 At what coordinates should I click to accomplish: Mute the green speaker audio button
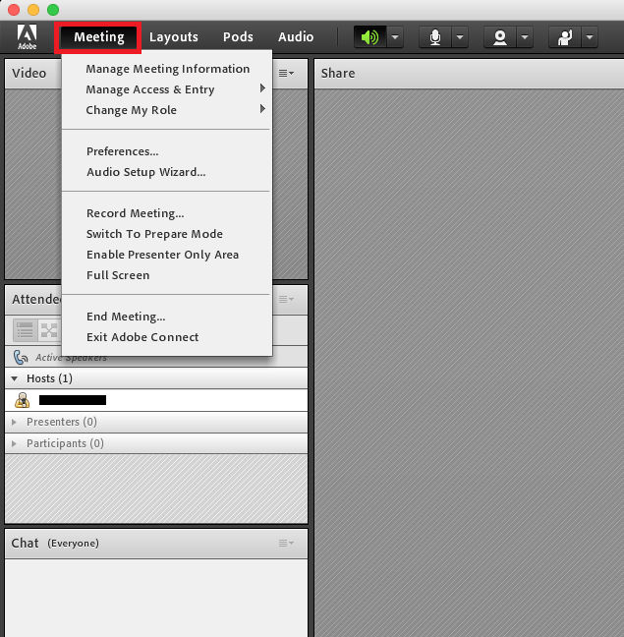click(369, 37)
